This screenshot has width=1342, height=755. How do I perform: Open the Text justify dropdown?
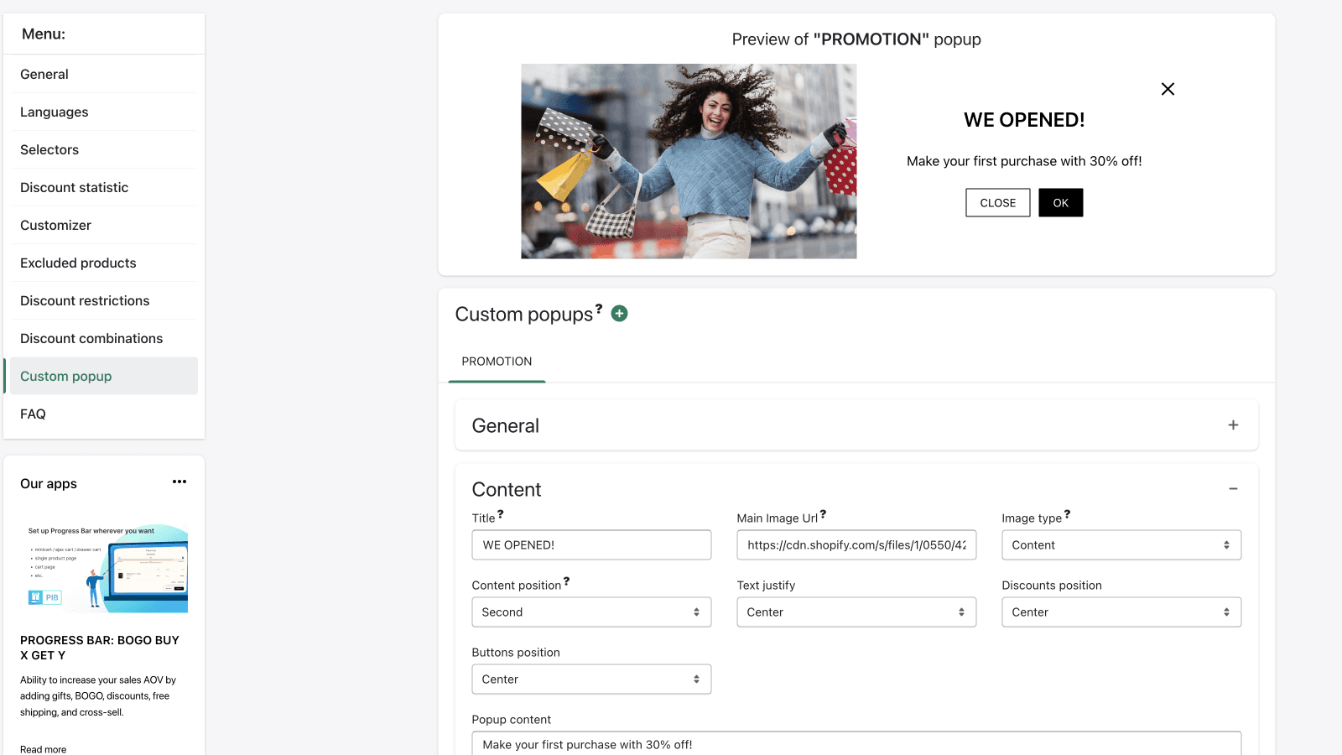coord(856,612)
